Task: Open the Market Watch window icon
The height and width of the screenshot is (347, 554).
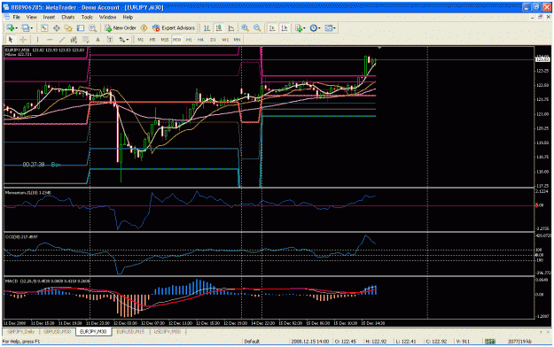Action: 44,28
